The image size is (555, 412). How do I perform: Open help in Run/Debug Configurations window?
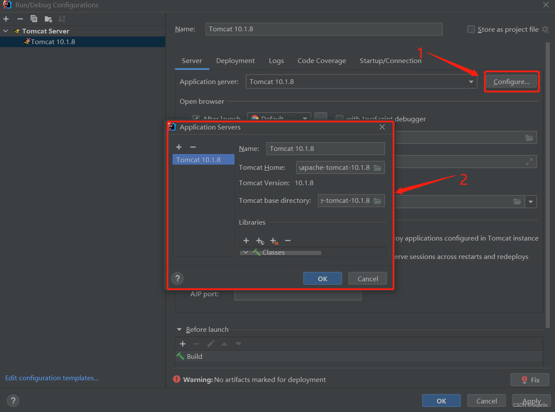click(13, 400)
